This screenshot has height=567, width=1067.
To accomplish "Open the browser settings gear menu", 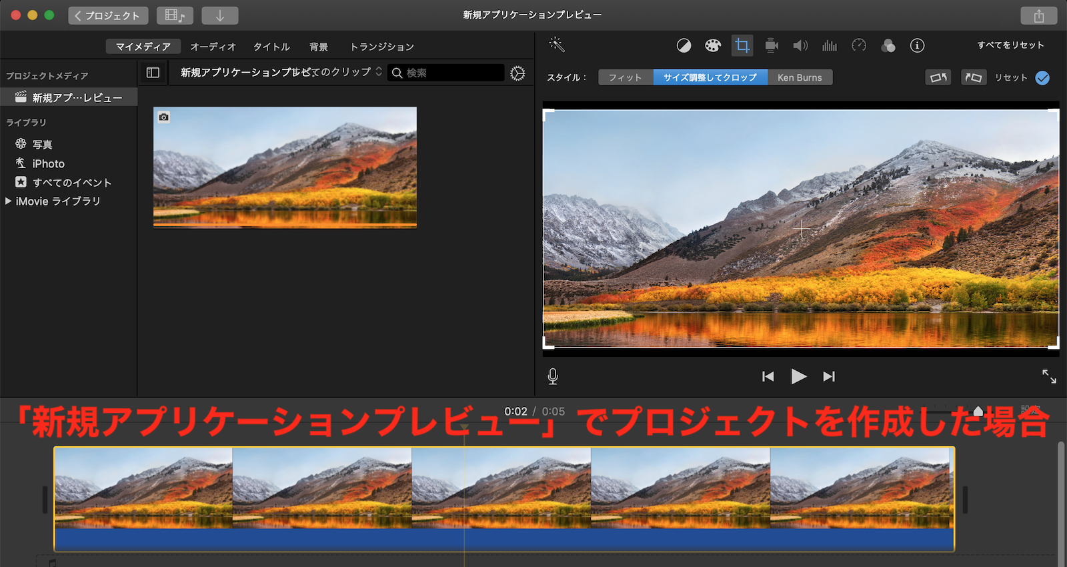I will [x=517, y=73].
